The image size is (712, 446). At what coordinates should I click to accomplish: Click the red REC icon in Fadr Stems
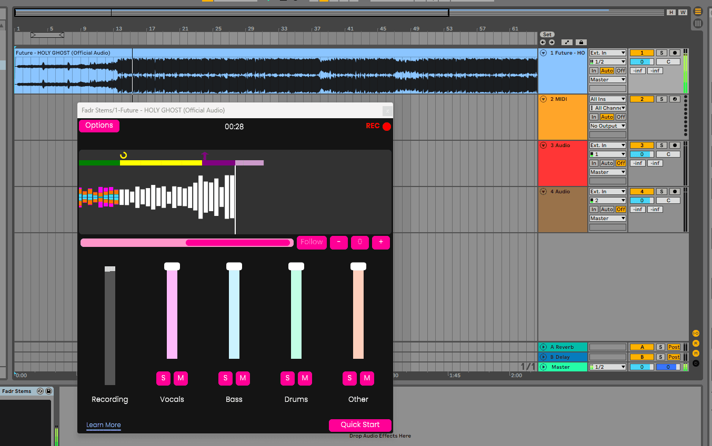point(387,126)
